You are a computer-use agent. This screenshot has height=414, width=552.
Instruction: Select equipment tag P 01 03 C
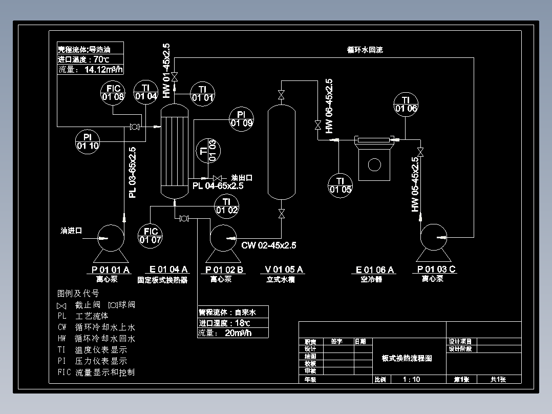[436, 269]
